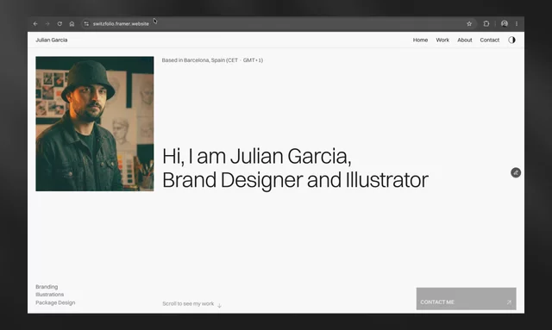552x330 pixels.
Task: Click the profile avatar icon in toolbar
Action: [x=504, y=23]
